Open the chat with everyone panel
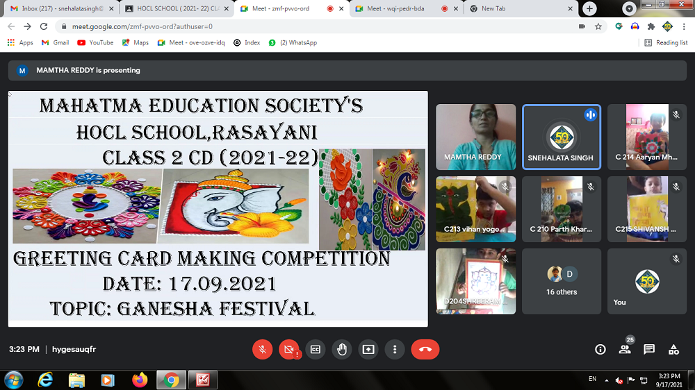This screenshot has height=390, width=695. coord(649,350)
